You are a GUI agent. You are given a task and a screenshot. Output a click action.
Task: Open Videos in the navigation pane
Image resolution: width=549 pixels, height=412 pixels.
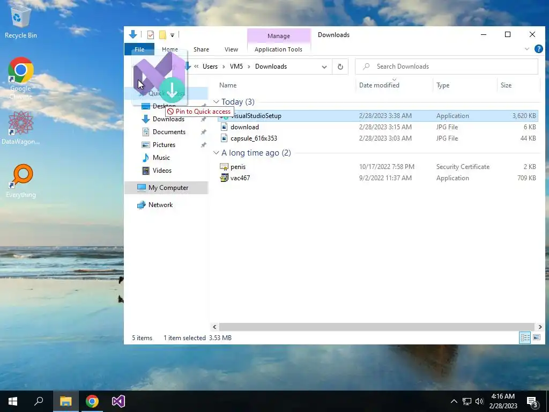pyautogui.click(x=162, y=171)
